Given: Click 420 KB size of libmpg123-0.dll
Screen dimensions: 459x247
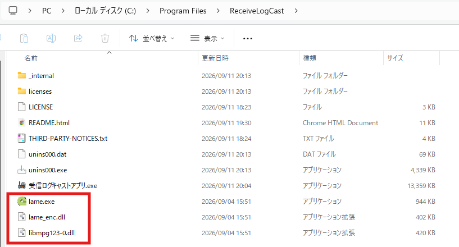Looking at the screenshot, I should (x=425, y=233).
